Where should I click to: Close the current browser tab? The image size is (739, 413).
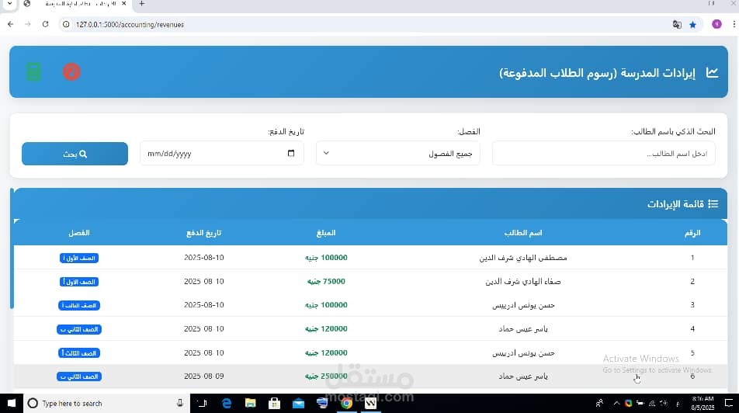point(124,4)
